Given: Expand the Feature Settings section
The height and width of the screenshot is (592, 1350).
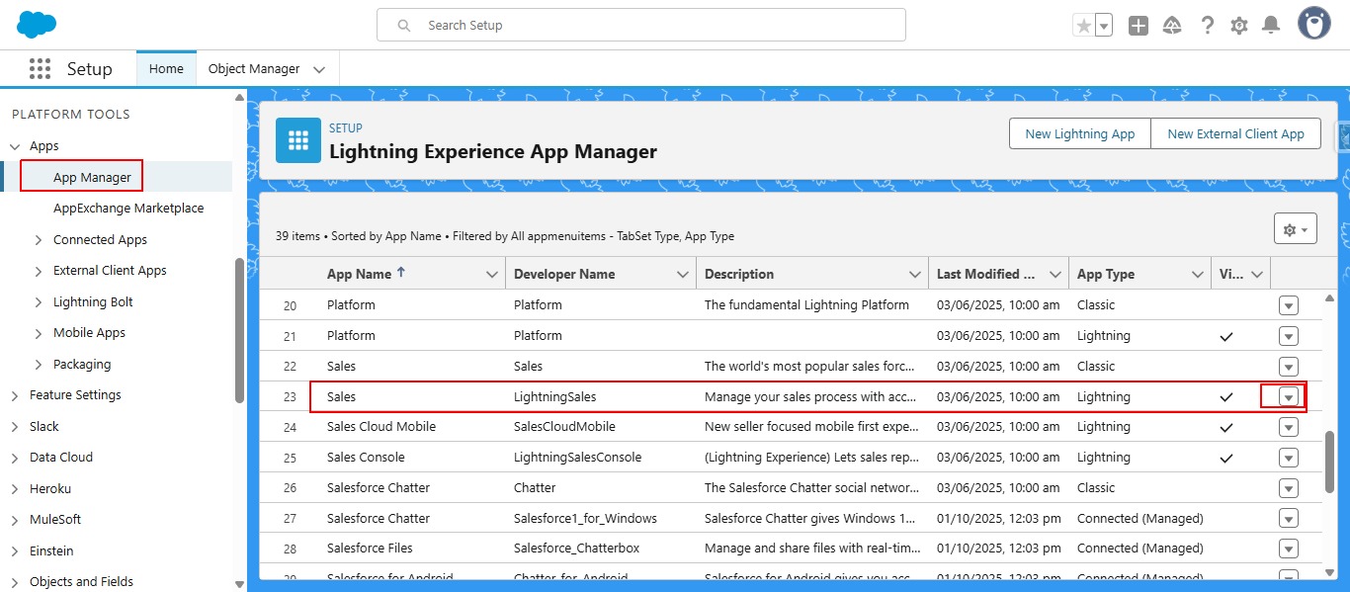Looking at the screenshot, I should (15, 395).
